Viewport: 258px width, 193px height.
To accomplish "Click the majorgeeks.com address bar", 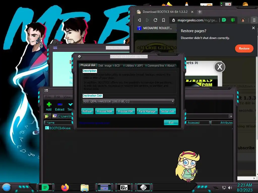I will pos(198,20).
